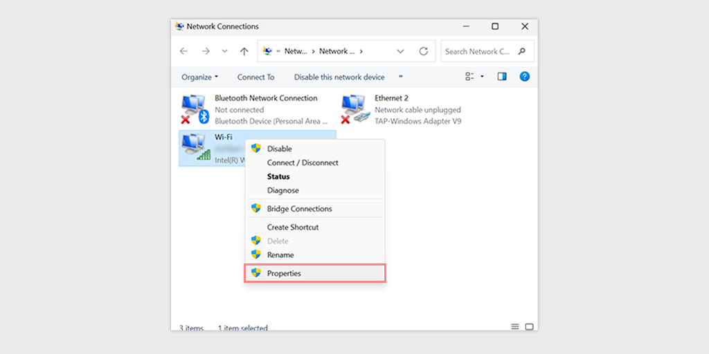This screenshot has height=354, width=709.
Task: Choose Status in the context menu
Action: 315,176
